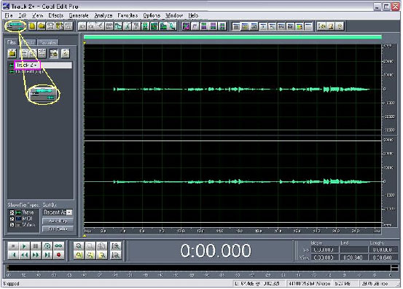Toggle the Video file type checkbox
This screenshot has height=289, width=403.
(x=12, y=225)
